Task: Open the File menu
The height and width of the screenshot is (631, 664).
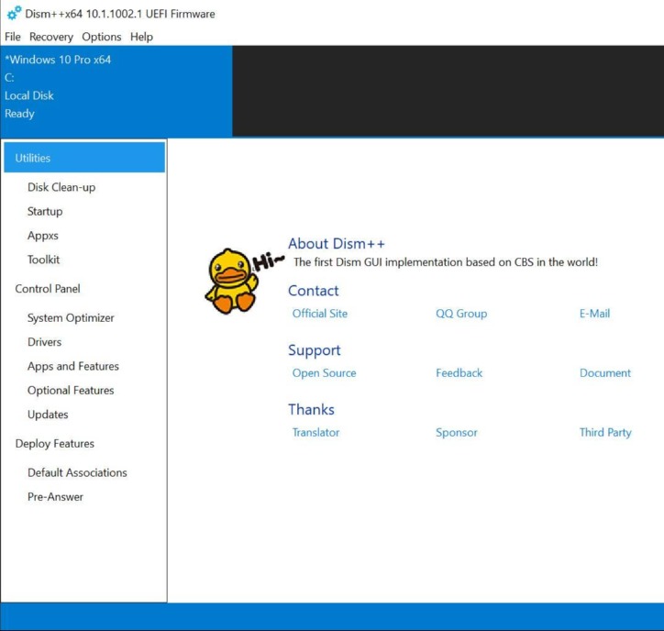Action: (13, 37)
